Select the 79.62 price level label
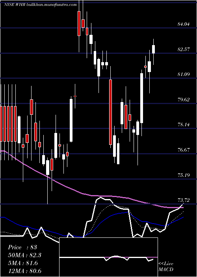The height and width of the screenshot is (277, 197). tap(184, 99)
